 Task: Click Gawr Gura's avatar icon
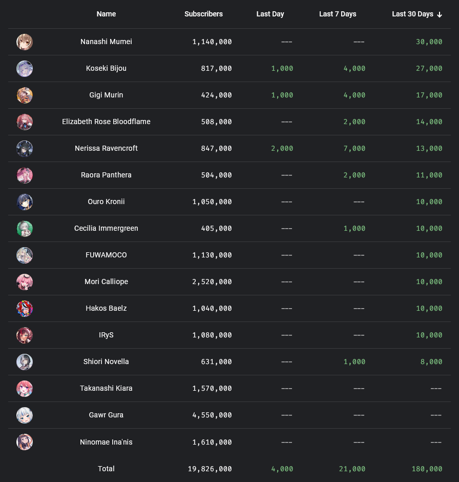click(x=25, y=415)
